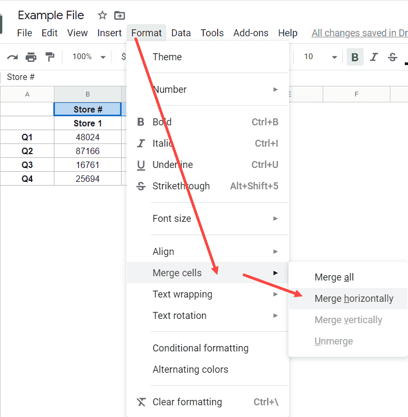This screenshot has height=417, width=408.
Task: Click the print icon in the toolbar
Action: pyautogui.click(x=31, y=57)
